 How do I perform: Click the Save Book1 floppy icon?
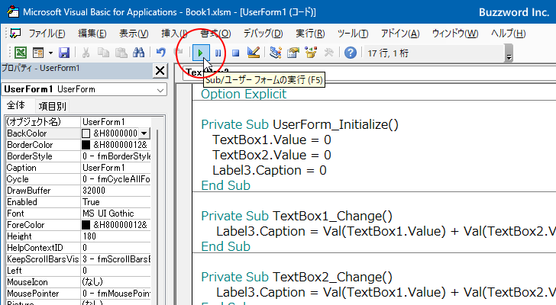point(64,53)
